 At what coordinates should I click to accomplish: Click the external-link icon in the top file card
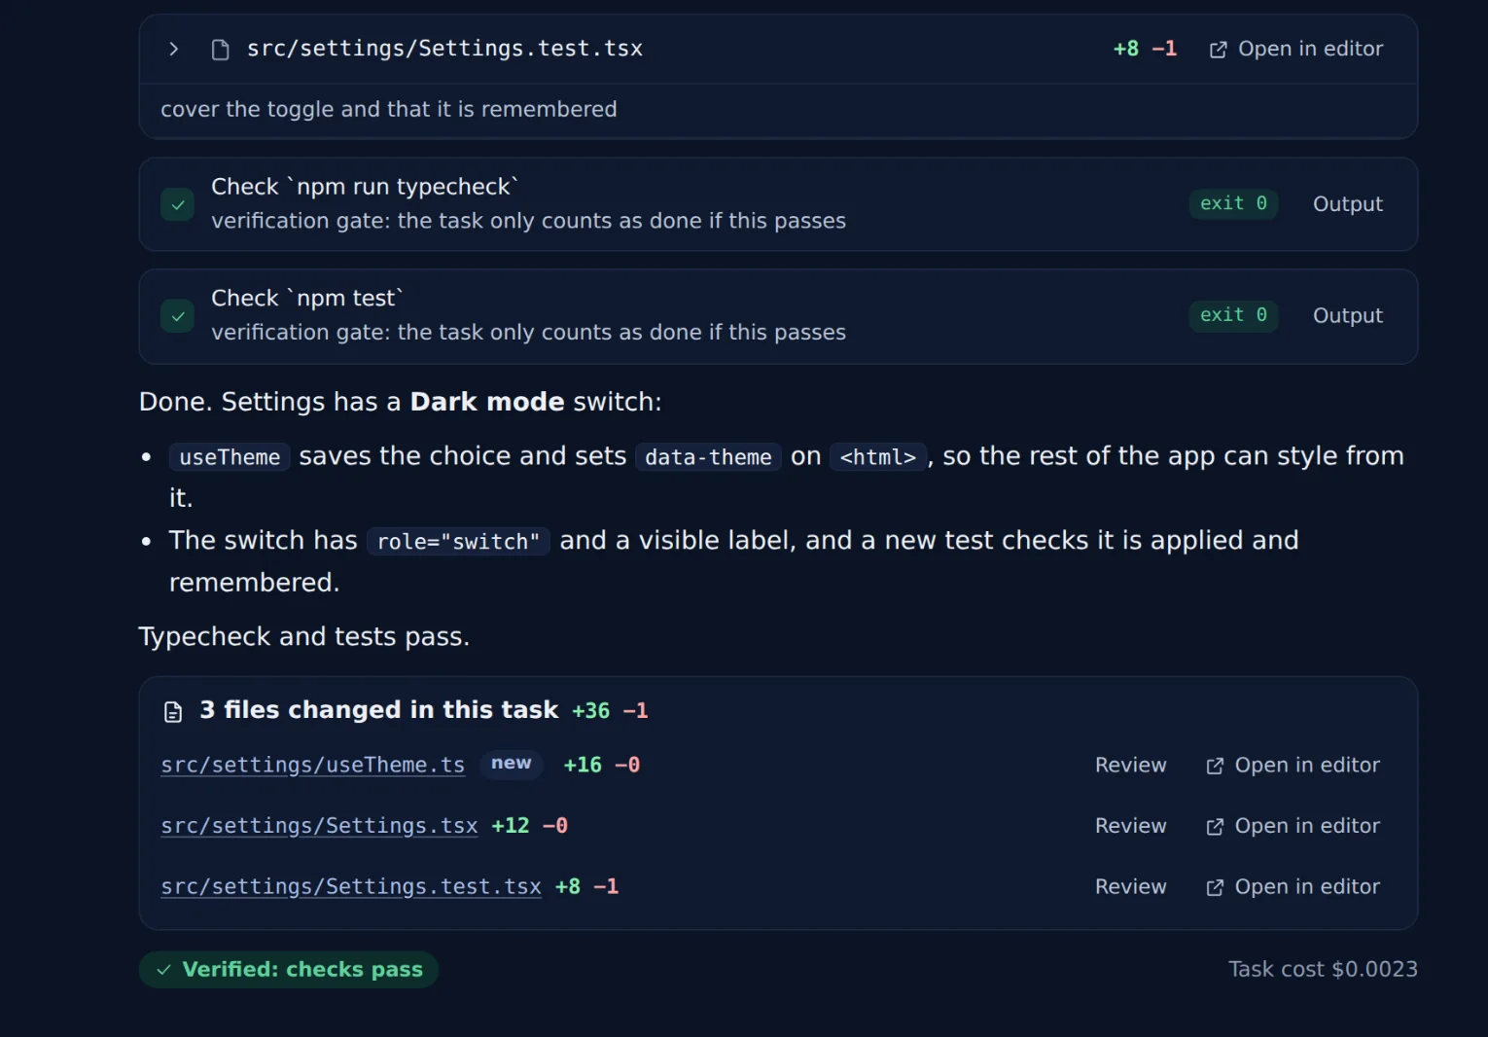pos(1218,50)
